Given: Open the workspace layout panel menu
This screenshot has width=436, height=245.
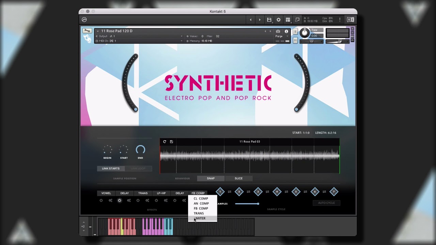Looking at the screenshot, I should click(x=288, y=20).
